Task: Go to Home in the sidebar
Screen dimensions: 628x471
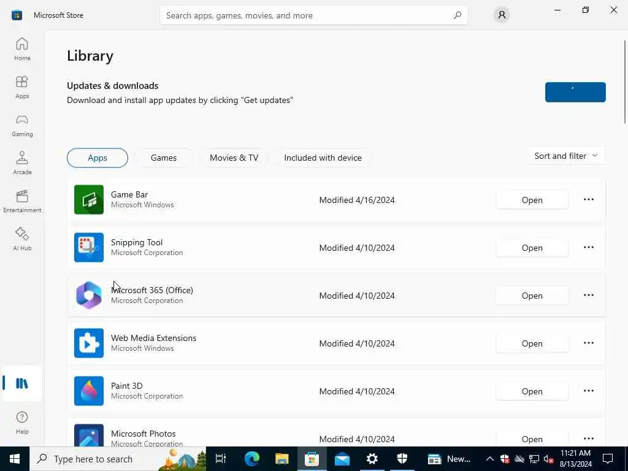Action: coord(22,49)
